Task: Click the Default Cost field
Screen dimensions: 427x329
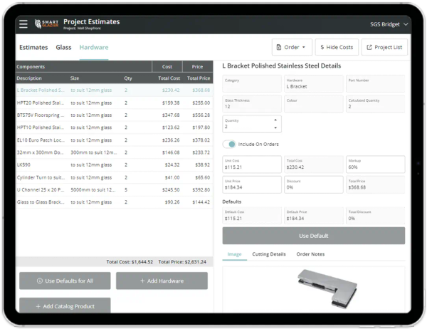Action: pyautogui.click(x=252, y=215)
